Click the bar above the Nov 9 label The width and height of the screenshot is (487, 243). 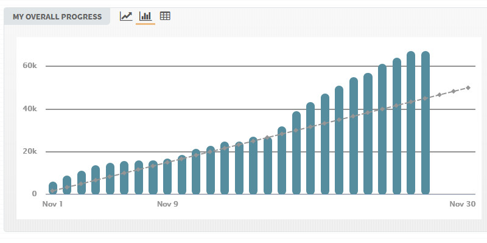(167, 176)
